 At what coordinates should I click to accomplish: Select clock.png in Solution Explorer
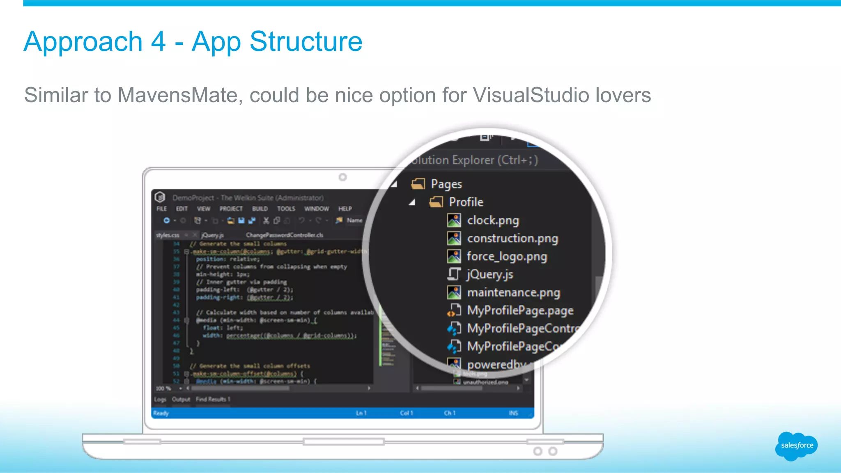tap(483, 220)
